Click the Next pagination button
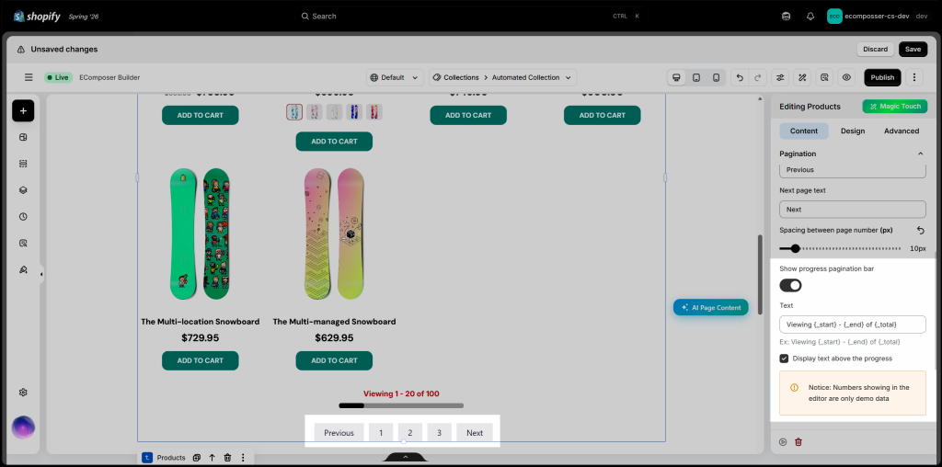 click(x=475, y=433)
